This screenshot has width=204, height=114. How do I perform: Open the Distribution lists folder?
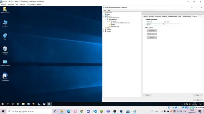115,26
